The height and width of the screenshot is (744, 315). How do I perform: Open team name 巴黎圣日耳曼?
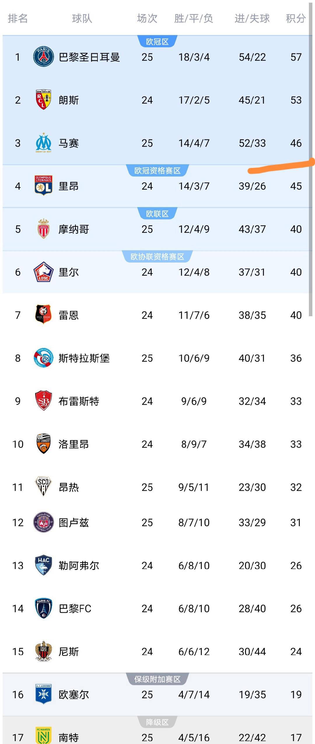tap(89, 57)
